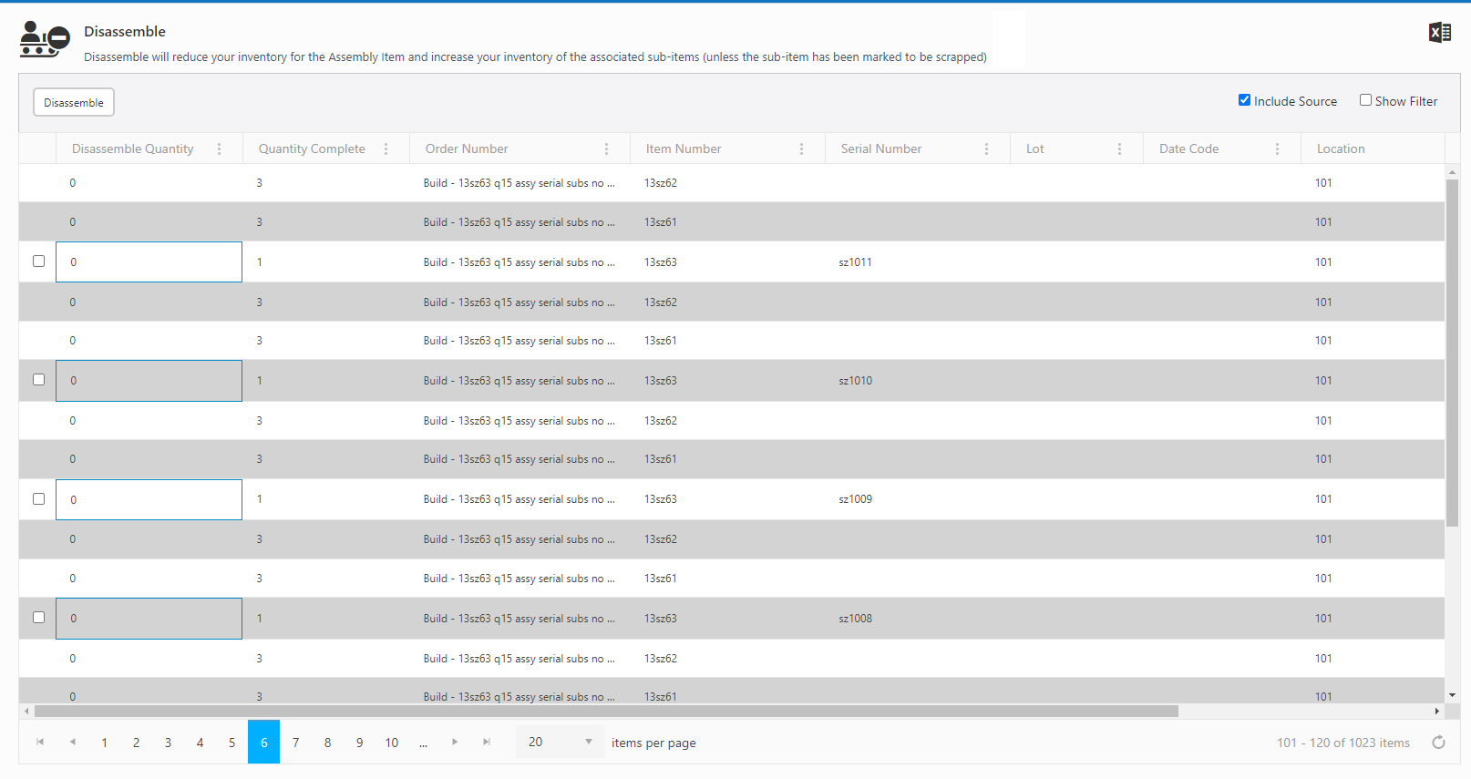Click the refresh icon in the pager

coord(1438,743)
